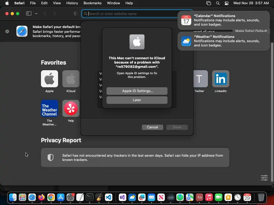Open Trash in the dock
Viewport: 274px width, 205px height.
[261, 197]
